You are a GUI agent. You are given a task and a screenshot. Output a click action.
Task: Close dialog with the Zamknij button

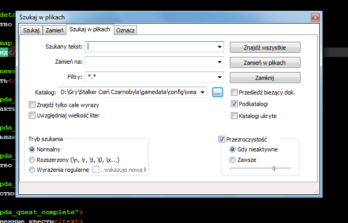[x=265, y=78]
